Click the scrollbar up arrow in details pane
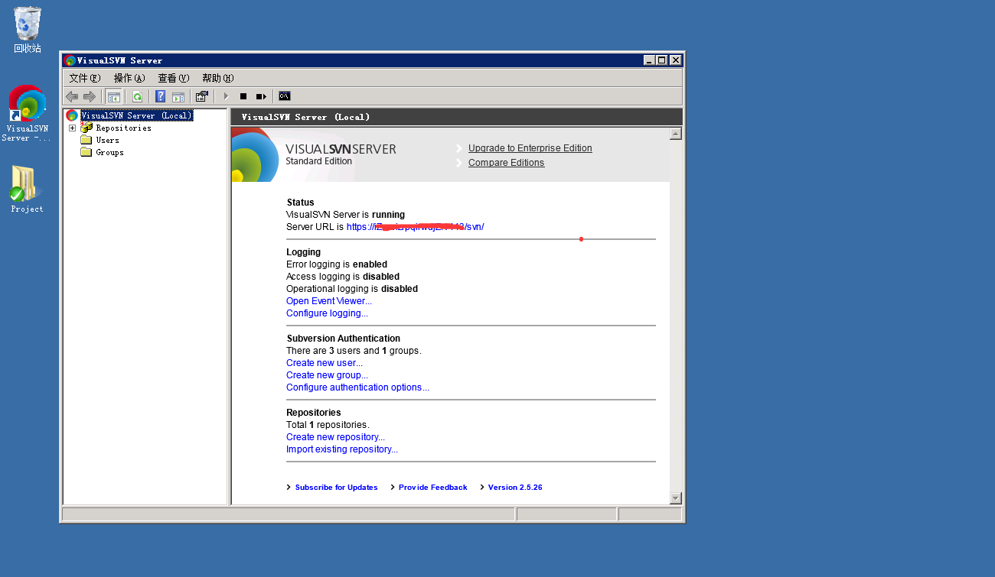 675,134
